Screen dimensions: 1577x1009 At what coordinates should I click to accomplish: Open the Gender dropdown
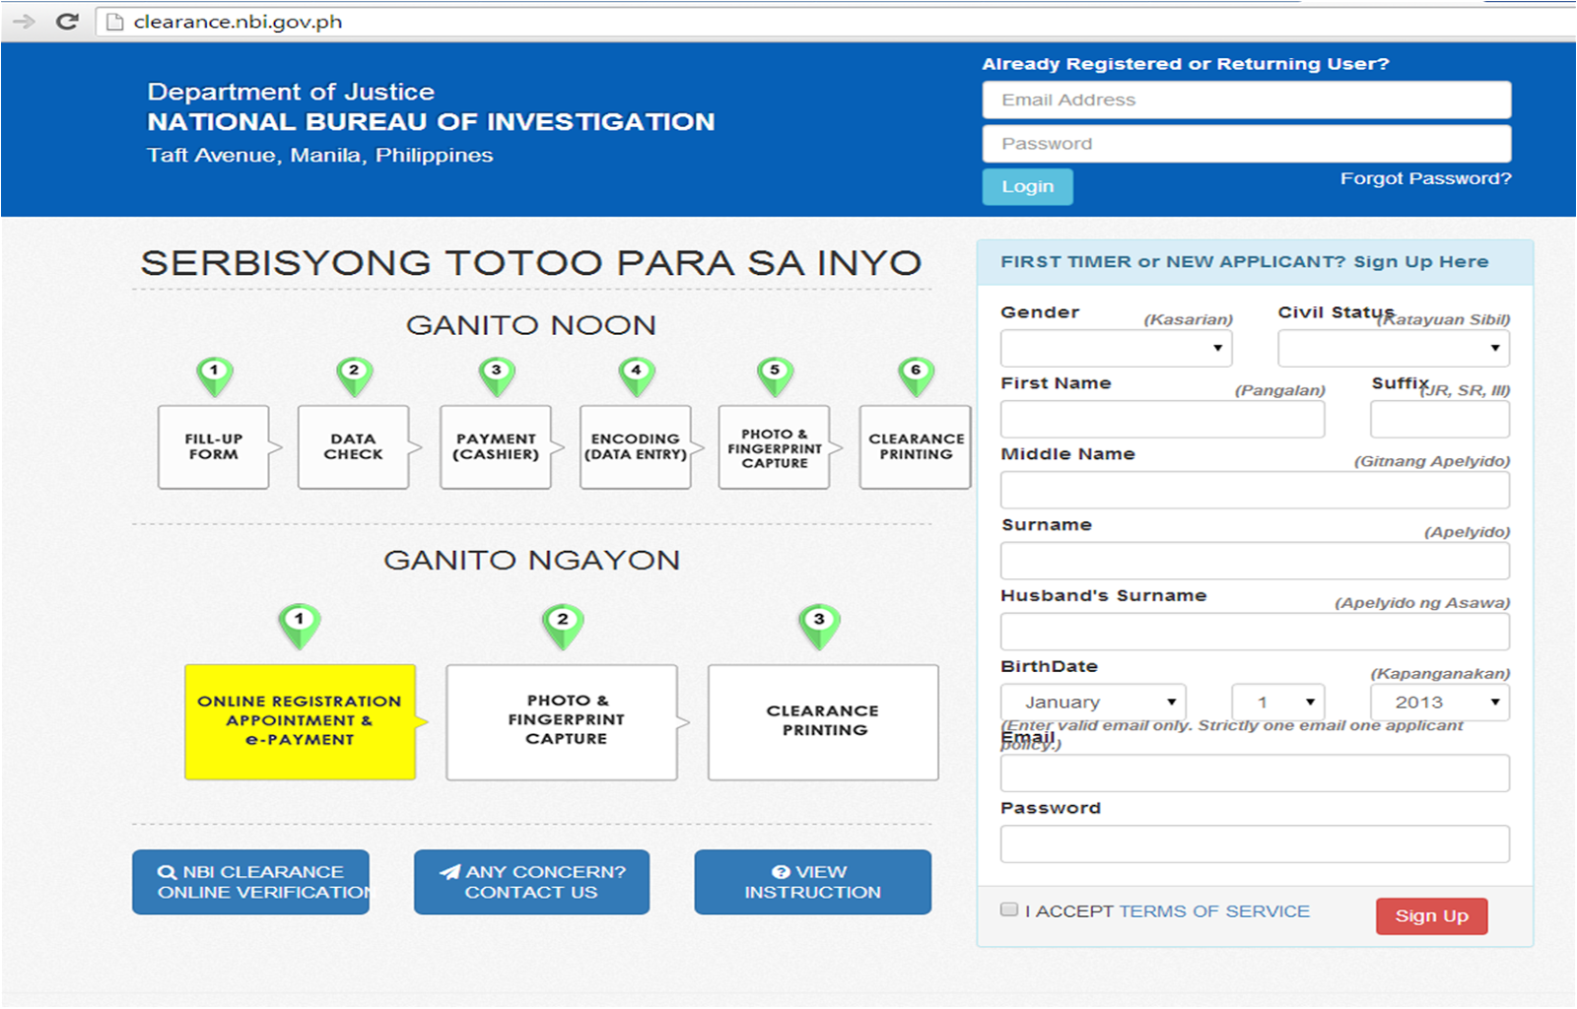[1116, 348]
